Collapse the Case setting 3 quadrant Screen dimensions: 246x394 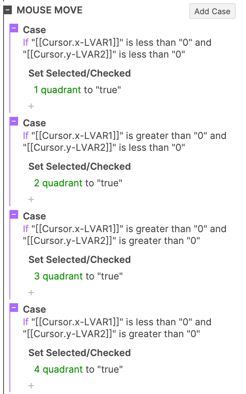(15, 214)
